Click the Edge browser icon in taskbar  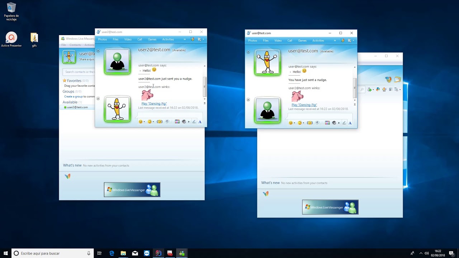[x=112, y=253]
